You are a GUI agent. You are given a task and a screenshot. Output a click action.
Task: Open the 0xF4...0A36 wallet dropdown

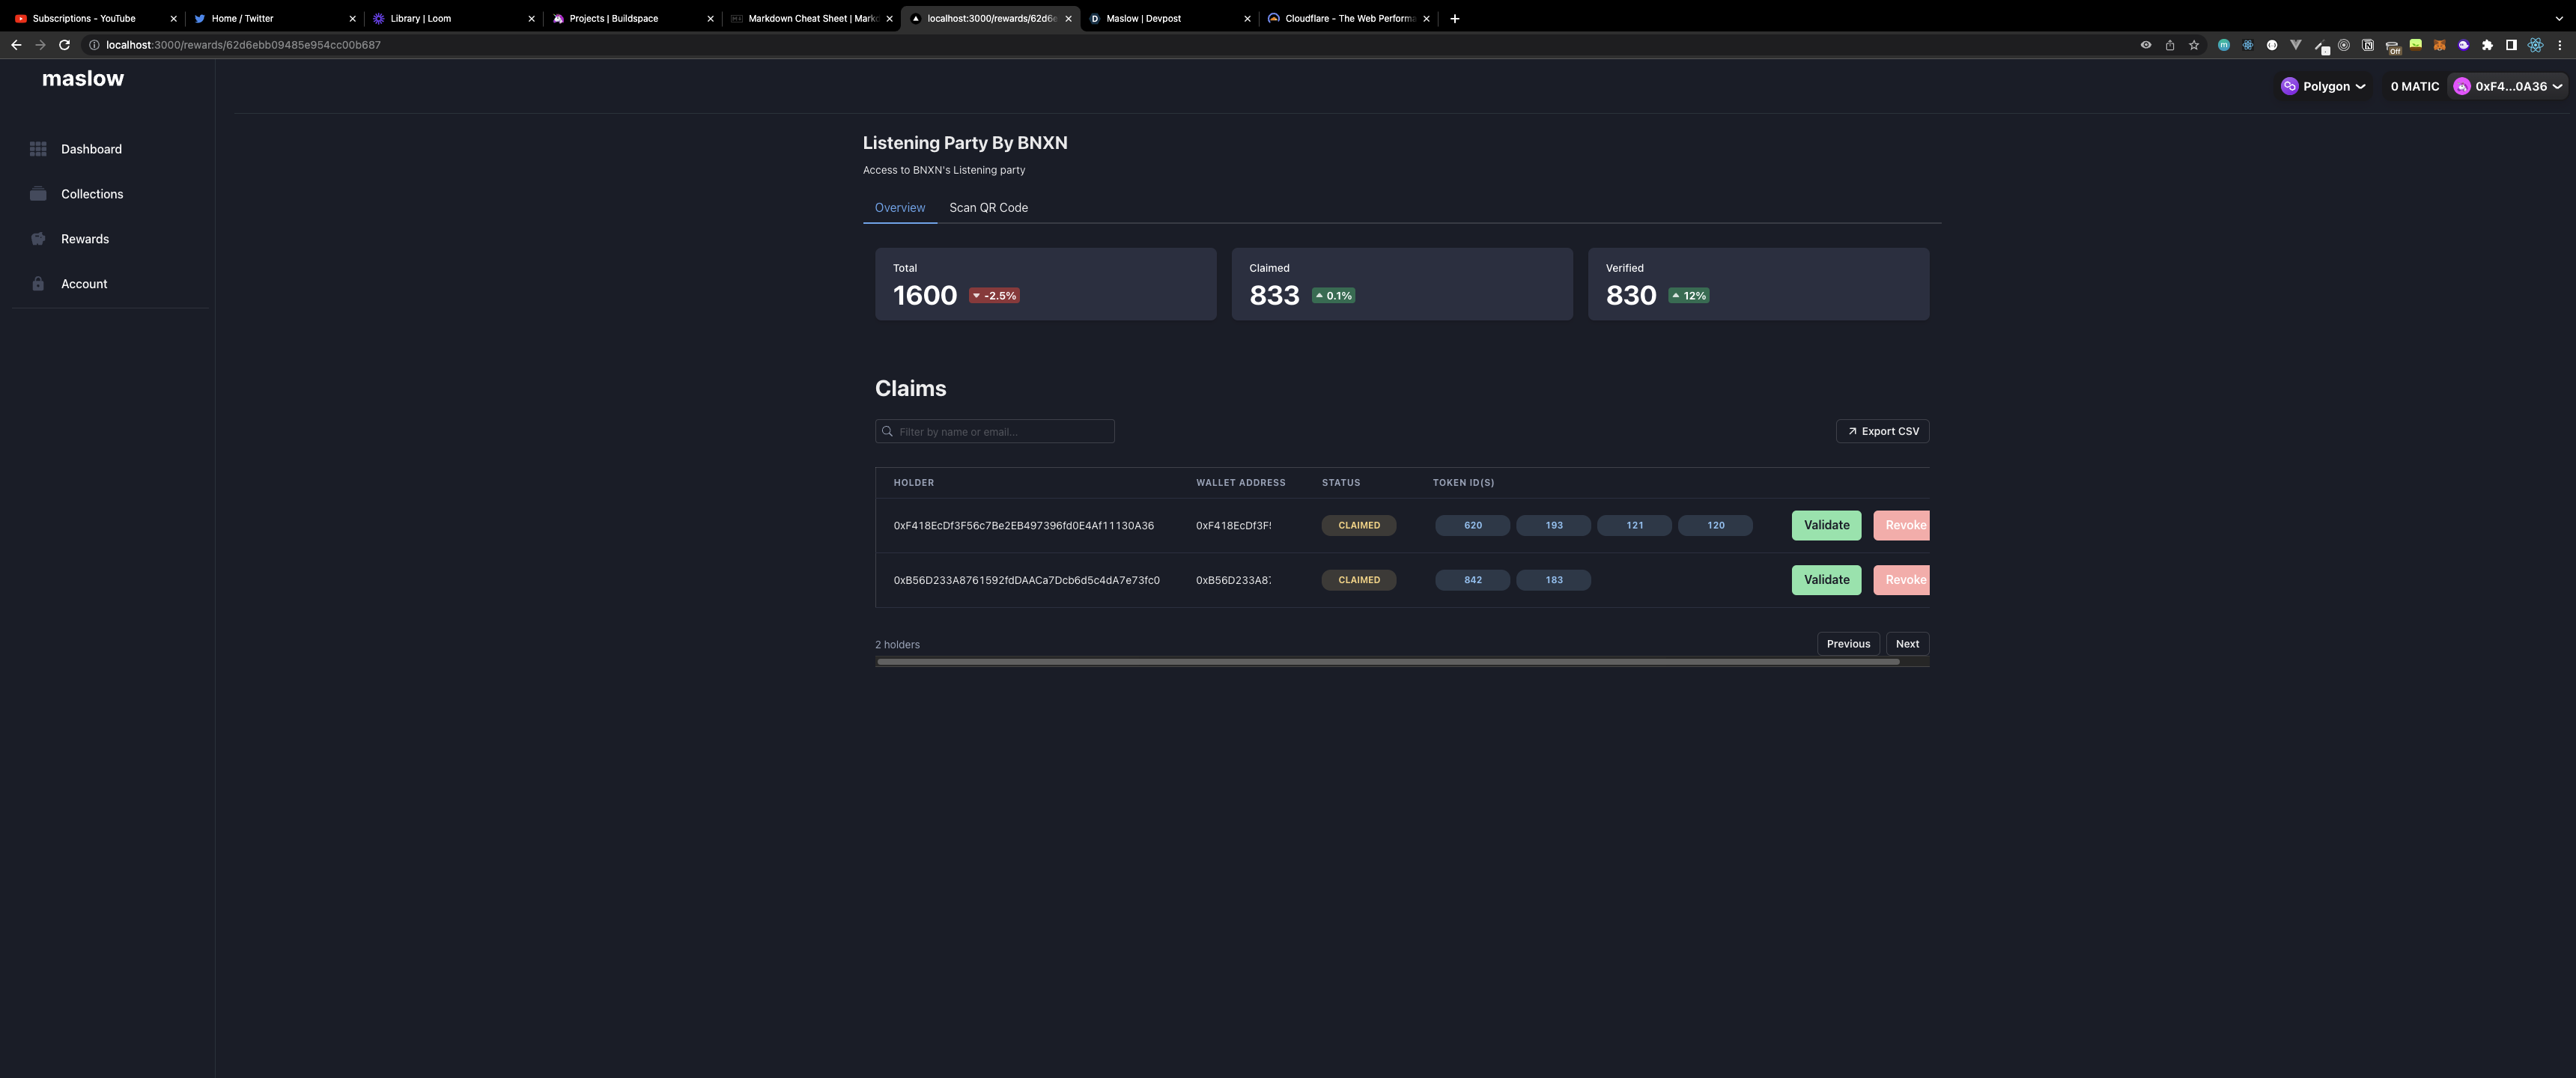coord(2507,87)
